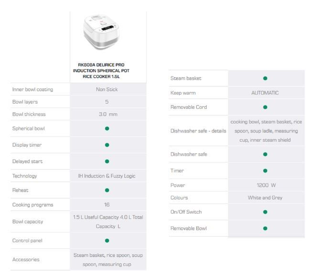Click the Dishwasher safe - details label
This screenshot has height=278, width=309.
pyautogui.click(x=198, y=131)
